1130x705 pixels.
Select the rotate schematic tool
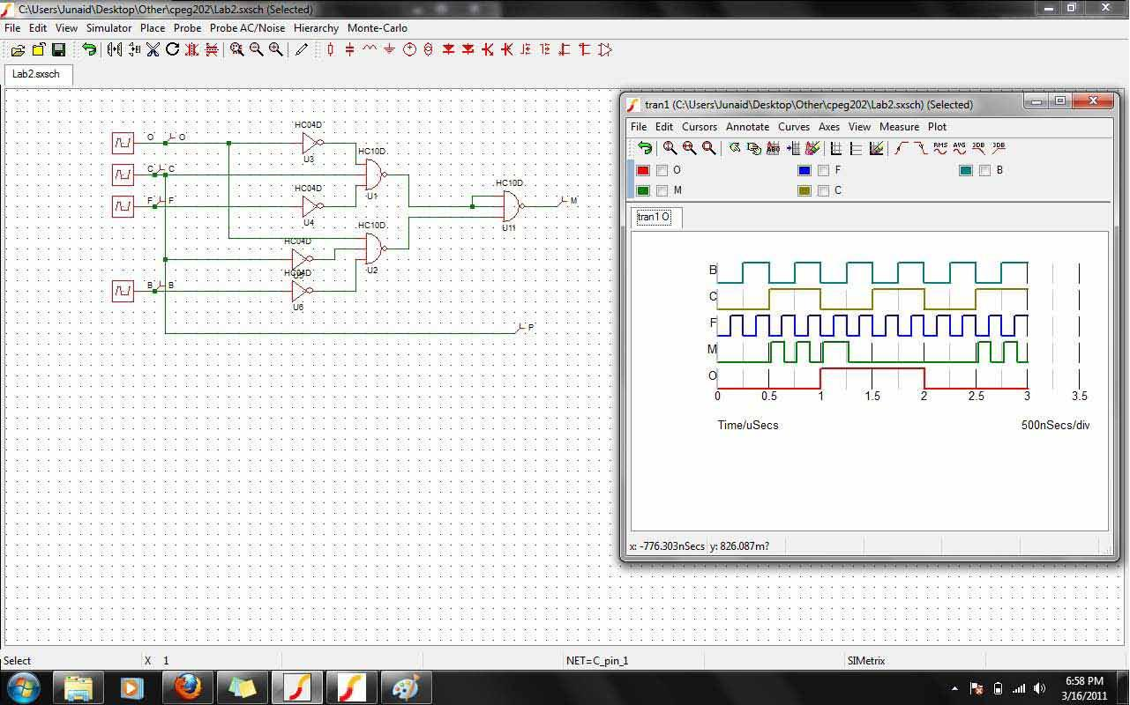coord(171,50)
